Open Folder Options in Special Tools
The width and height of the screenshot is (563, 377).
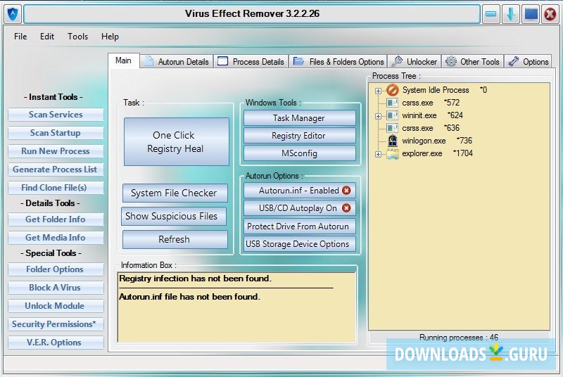coord(56,270)
